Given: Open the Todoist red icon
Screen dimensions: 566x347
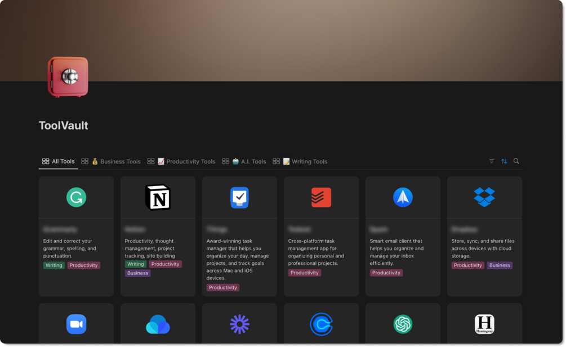Looking at the screenshot, I should point(321,197).
